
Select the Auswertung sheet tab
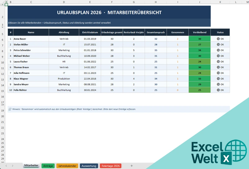pyautogui.click(x=89, y=166)
